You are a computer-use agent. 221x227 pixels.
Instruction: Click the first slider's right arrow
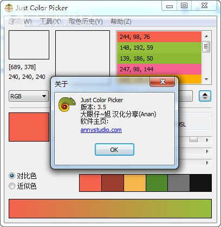tap(207, 140)
